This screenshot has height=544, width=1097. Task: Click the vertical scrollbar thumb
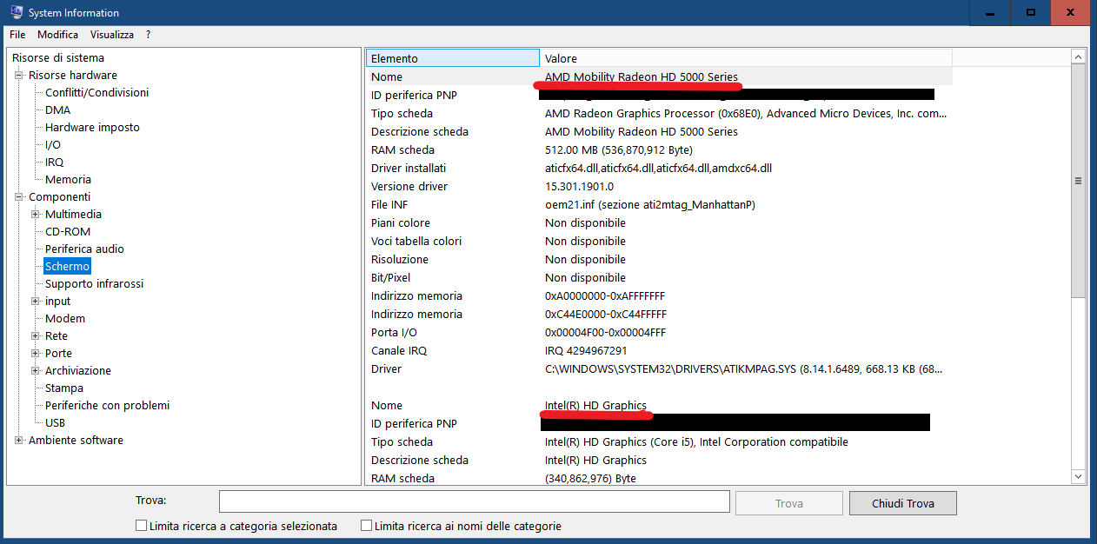(x=1078, y=181)
